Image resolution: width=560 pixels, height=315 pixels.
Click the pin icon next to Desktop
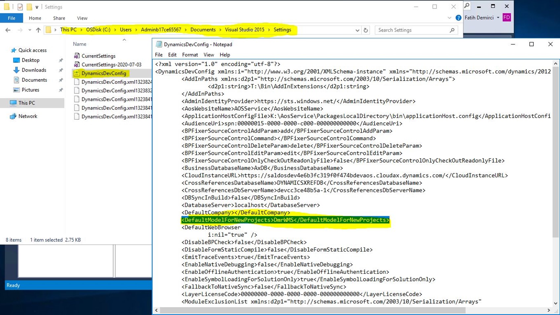(x=61, y=60)
